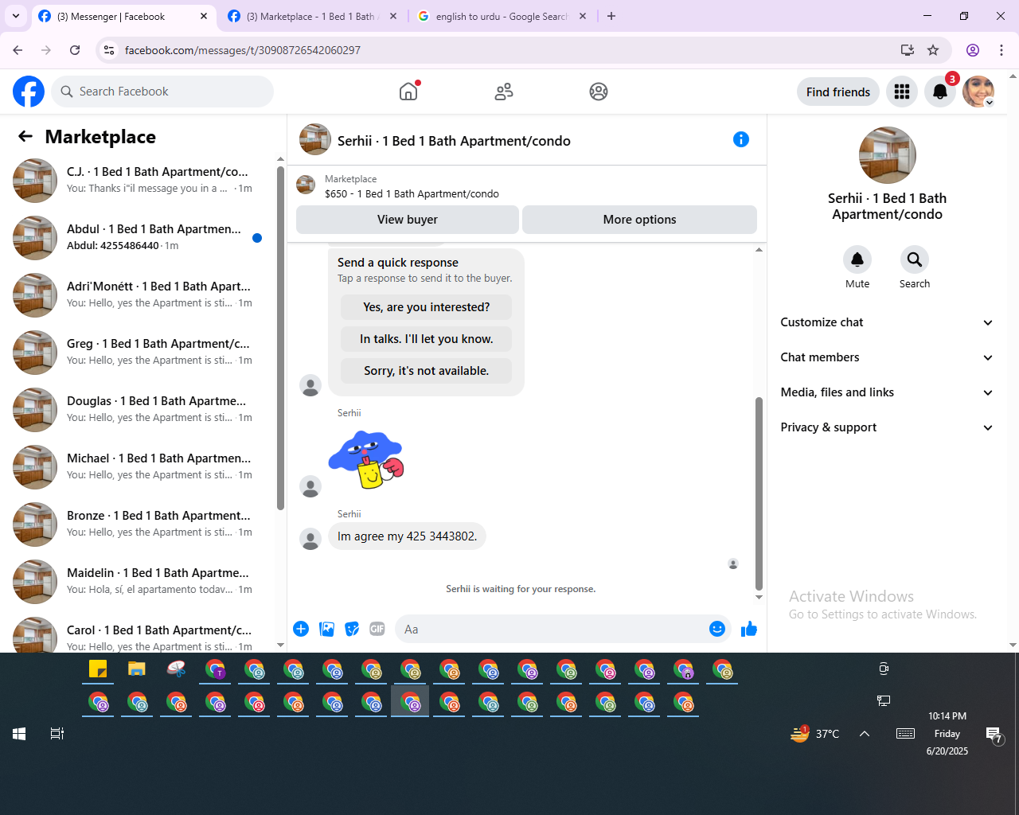This screenshot has height=815, width=1019.
Task: Expand the Chat members section
Action: pyautogui.click(x=887, y=357)
